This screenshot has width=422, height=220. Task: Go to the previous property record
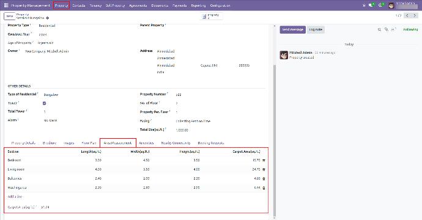point(407,15)
